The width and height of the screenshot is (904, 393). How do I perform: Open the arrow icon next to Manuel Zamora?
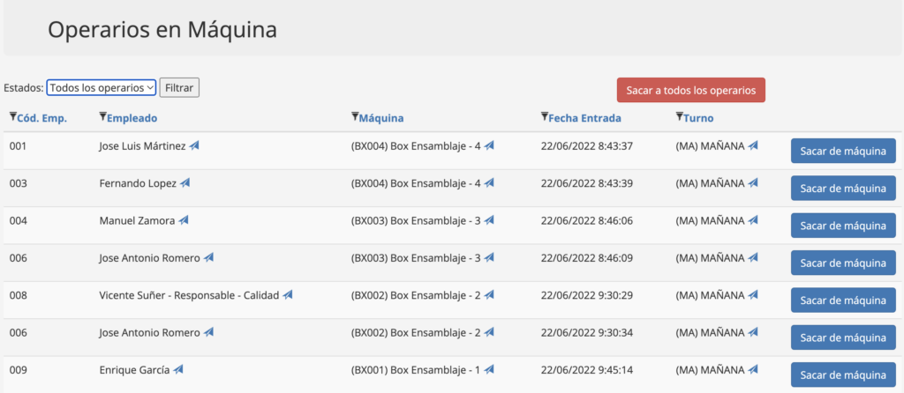point(183,220)
